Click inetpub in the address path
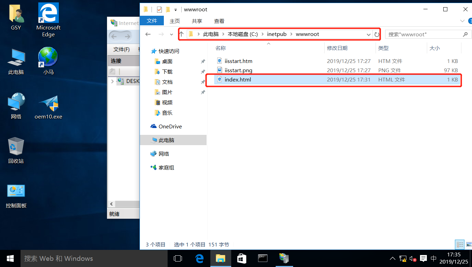Viewport: 472px width, 267px height. point(277,34)
